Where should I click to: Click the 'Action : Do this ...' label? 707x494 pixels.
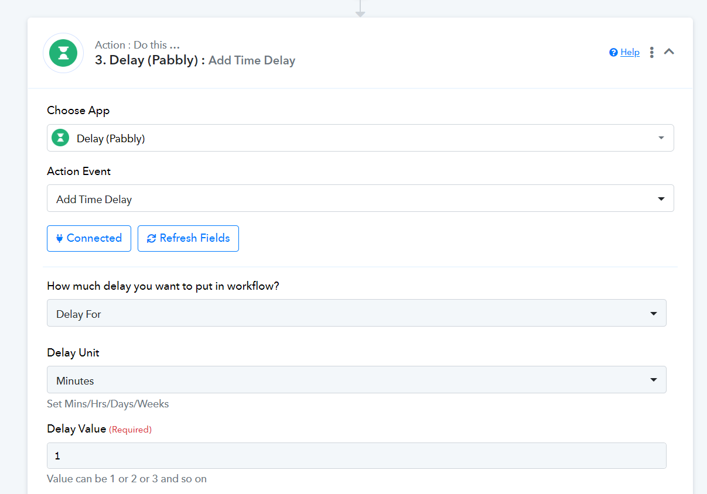(137, 45)
